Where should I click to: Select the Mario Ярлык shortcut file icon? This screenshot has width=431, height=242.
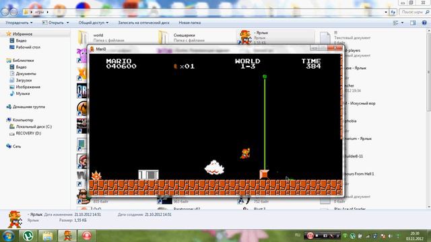(245, 37)
